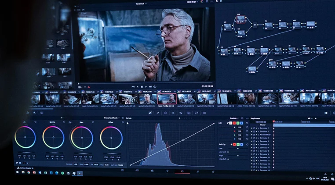Switch to the Media page
The height and width of the screenshot is (185, 335).
[122, 170]
